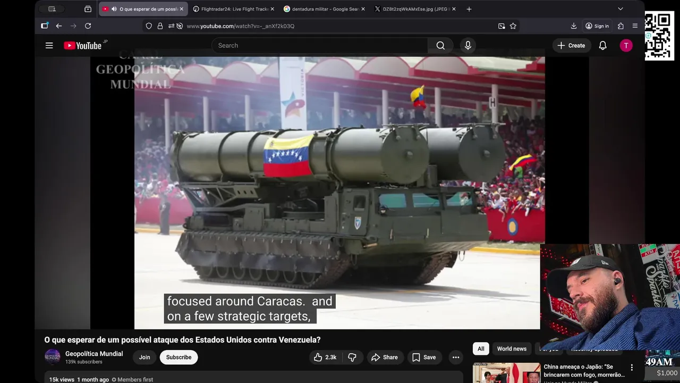
Task: Open a new browser tab
Action: click(x=469, y=9)
